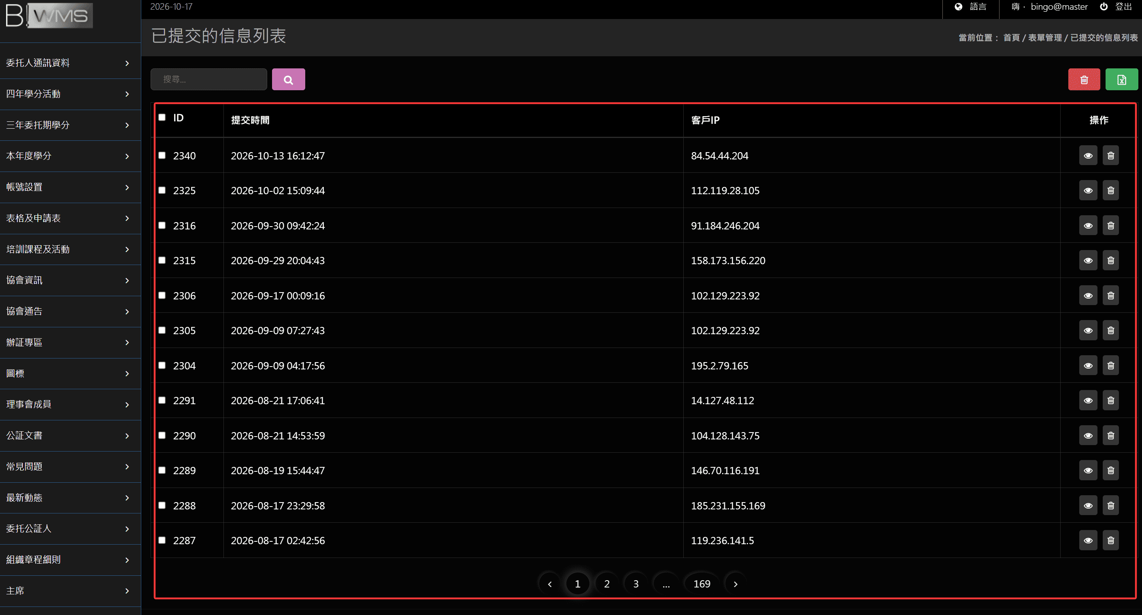Image resolution: width=1142 pixels, height=615 pixels.
Task: View details of submission 2305
Action: [1088, 331]
